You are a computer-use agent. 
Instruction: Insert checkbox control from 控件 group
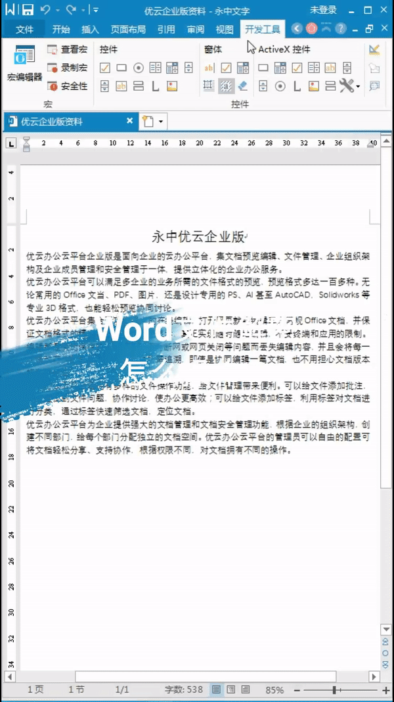pyautogui.click(x=105, y=68)
